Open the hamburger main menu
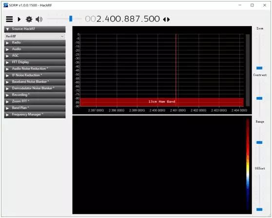The height and width of the screenshot is (218, 272). (9, 19)
